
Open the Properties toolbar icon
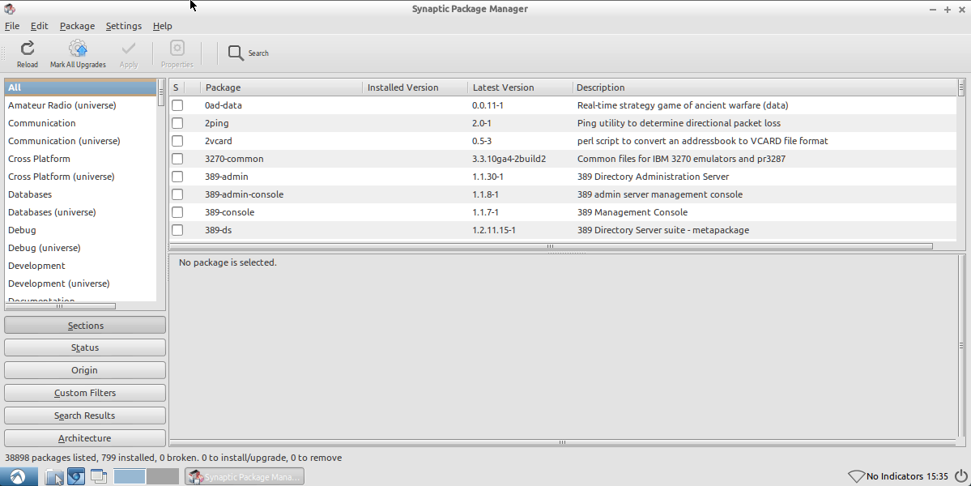point(177,53)
